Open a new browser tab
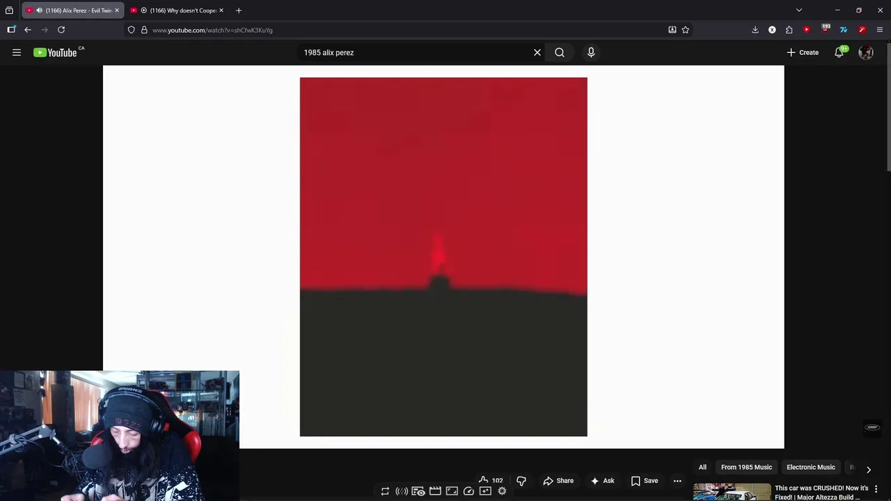This screenshot has height=501, width=891. pyautogui.click(x=239, y=10)
